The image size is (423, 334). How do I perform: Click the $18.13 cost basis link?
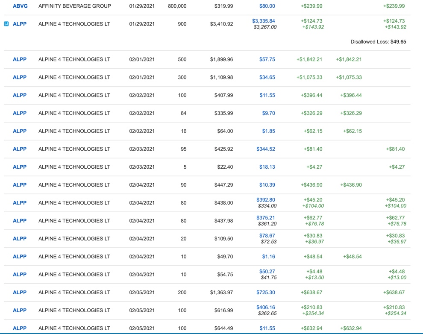pyautogui.click(x=267, y=167)
